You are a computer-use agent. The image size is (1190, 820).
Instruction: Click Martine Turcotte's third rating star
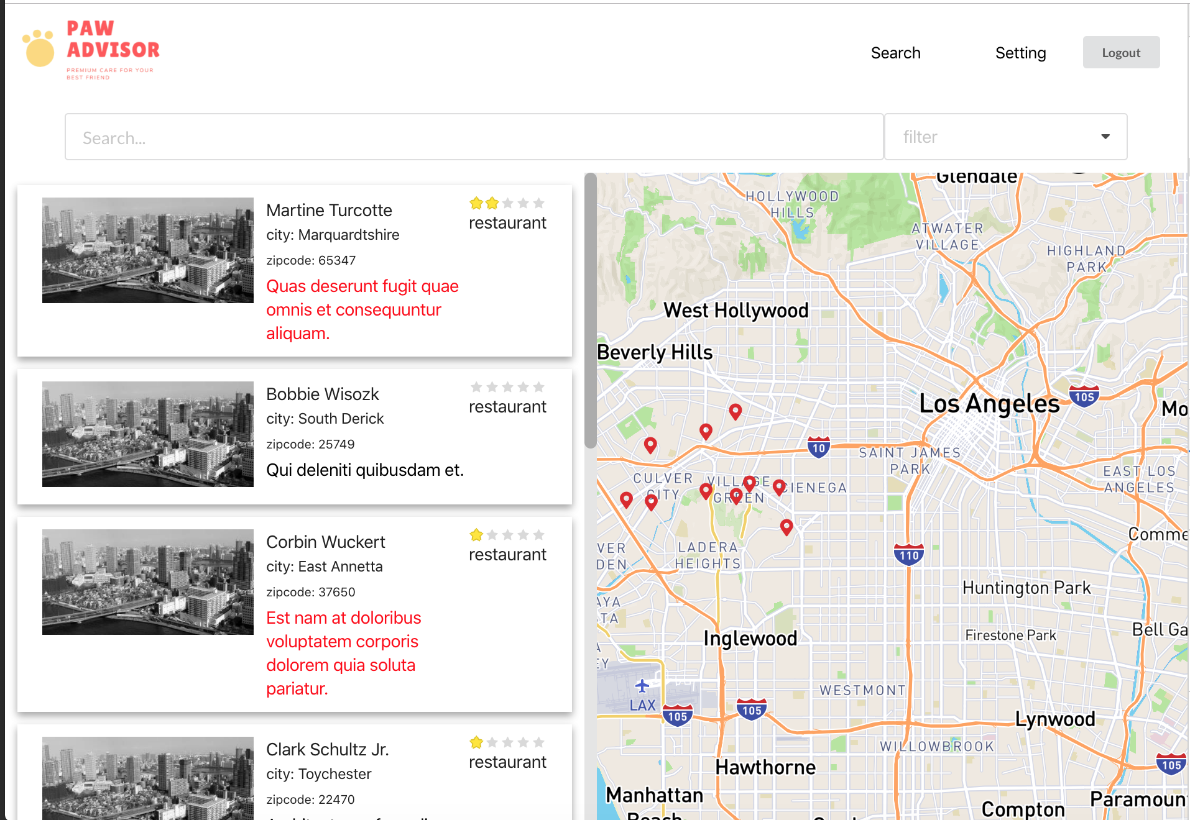coord(508,203)
